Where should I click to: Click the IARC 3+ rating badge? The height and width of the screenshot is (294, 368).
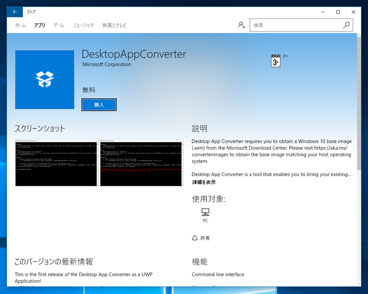pos(275,61)
